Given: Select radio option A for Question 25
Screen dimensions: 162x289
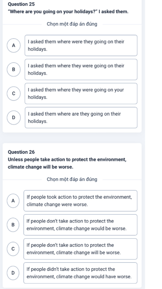Looking at the screenshot, I should 13,46.
